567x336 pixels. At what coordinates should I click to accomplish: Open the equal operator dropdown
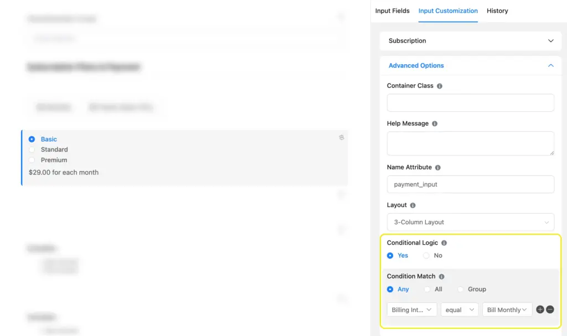point(460,310)
